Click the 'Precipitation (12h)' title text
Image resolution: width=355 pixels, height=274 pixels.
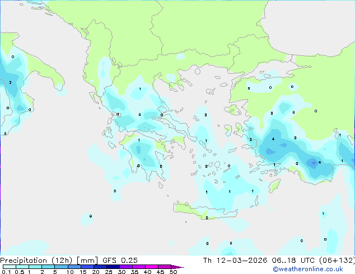[36, 261]
